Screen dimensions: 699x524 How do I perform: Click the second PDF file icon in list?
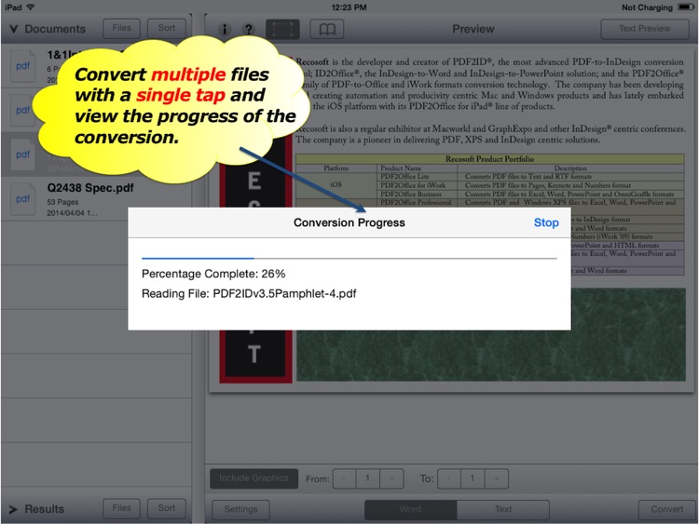click(22, 110)
